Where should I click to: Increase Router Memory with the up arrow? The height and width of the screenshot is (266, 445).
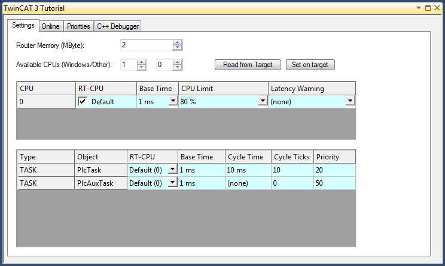[x=178, y=43]
